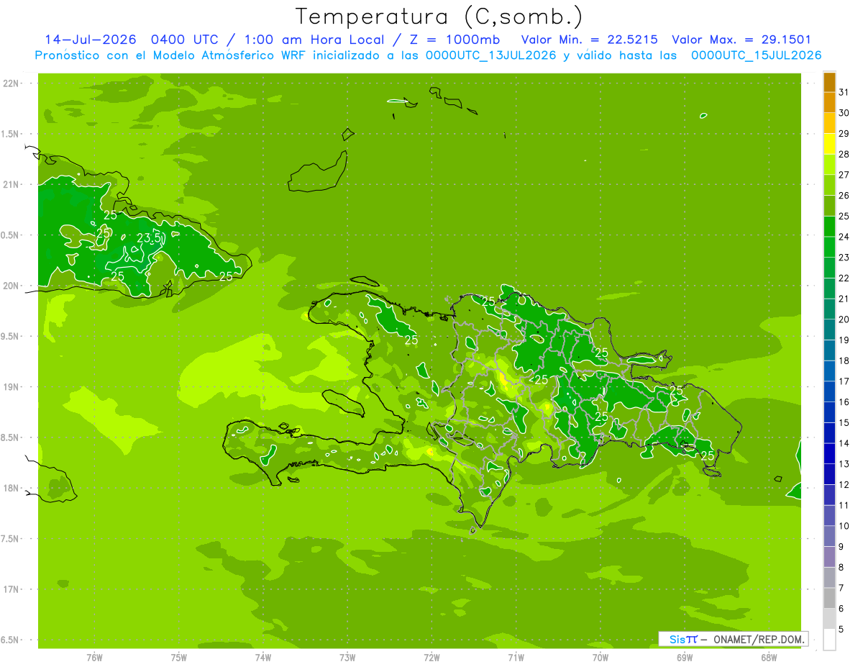
Task: Click the 76W longitude axis label
Action: pyautogui.click(x=94, y=657)
